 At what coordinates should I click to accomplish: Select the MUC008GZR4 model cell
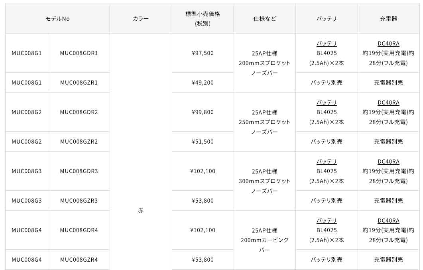79,260
